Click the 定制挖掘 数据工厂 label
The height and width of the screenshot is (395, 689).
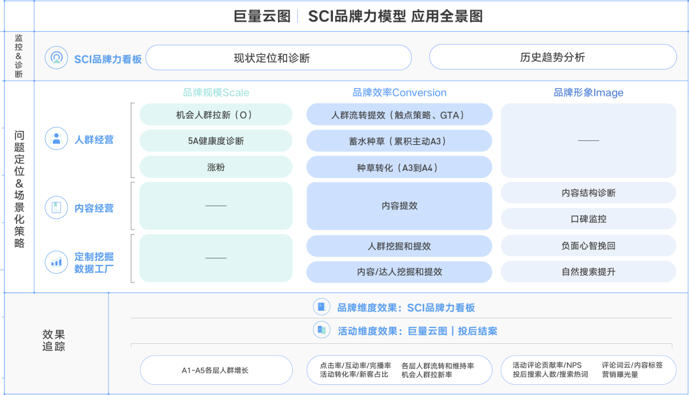[x=94, y=263]
